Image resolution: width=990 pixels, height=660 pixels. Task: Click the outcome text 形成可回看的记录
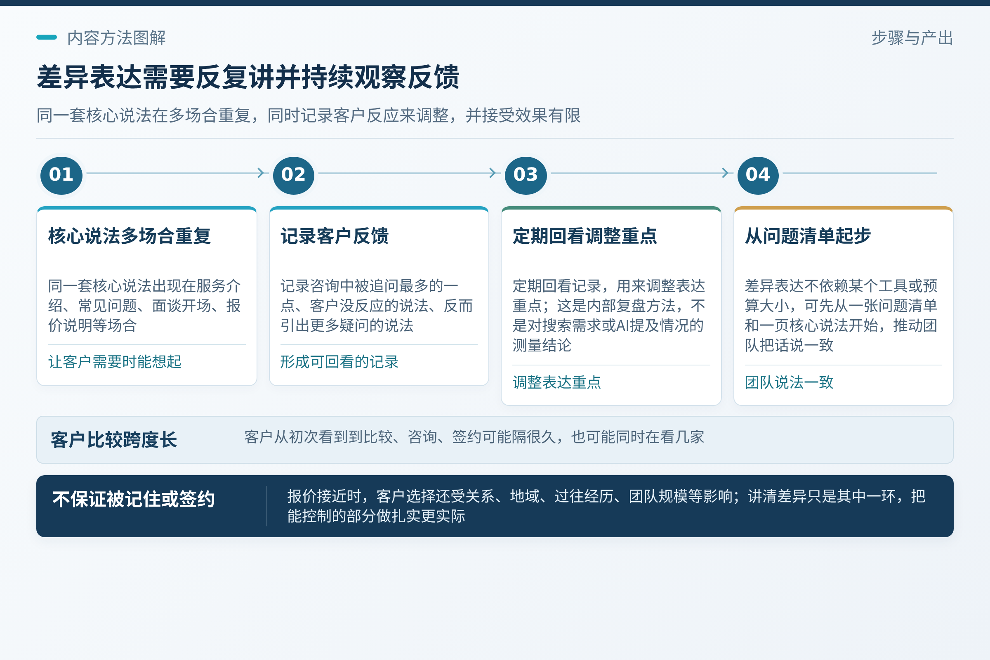click(339, 362)
